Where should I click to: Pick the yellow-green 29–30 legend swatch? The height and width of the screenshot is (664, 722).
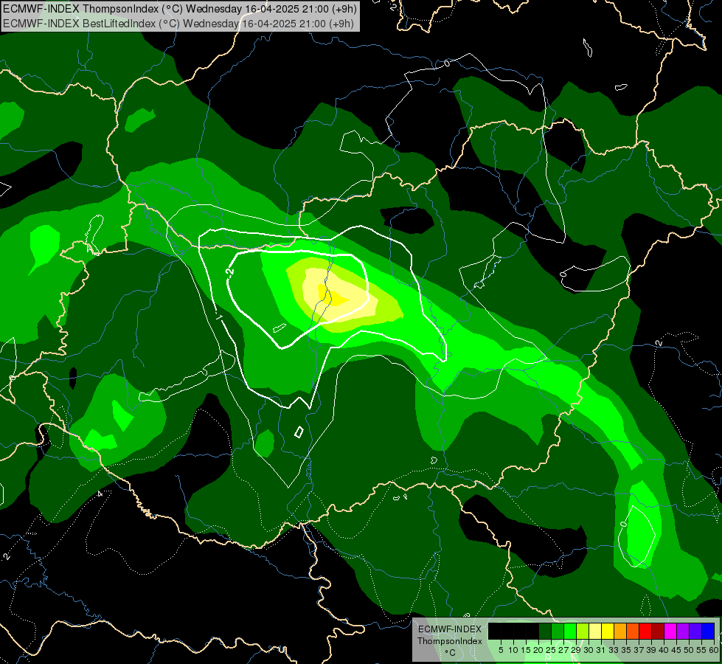coord(583,631)
